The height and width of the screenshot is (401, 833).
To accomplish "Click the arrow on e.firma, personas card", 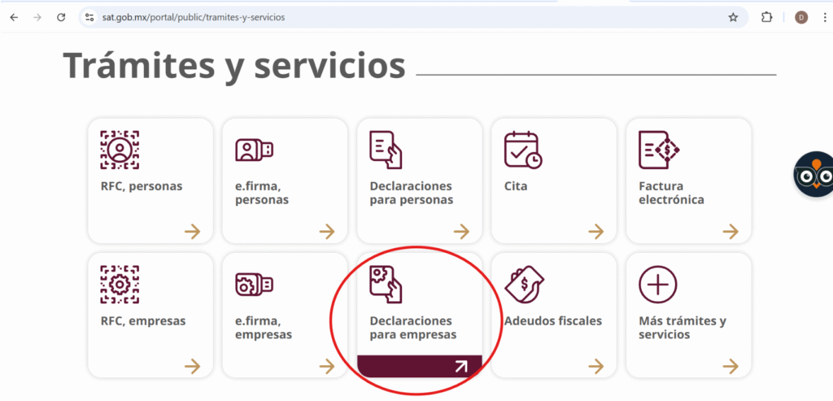I will [x=327, y=231].
